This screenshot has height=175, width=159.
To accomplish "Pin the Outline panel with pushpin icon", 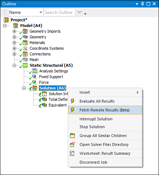I will pos(143,4).
